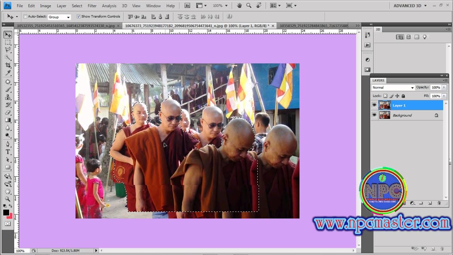The height and width of the screenshot is (255, 453).
Task: Select the Dodge tool
Action: coord(8,135)
